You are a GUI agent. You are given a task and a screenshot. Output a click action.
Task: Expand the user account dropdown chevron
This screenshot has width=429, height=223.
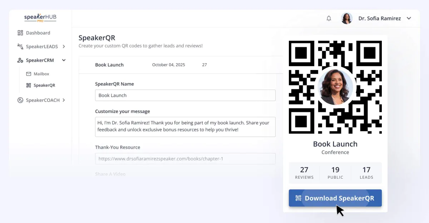click(409, 18)
